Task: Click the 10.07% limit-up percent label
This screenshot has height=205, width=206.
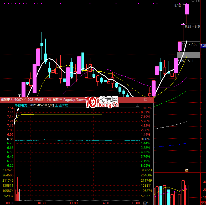Action: pyautogui.click(x=146, y=108)
